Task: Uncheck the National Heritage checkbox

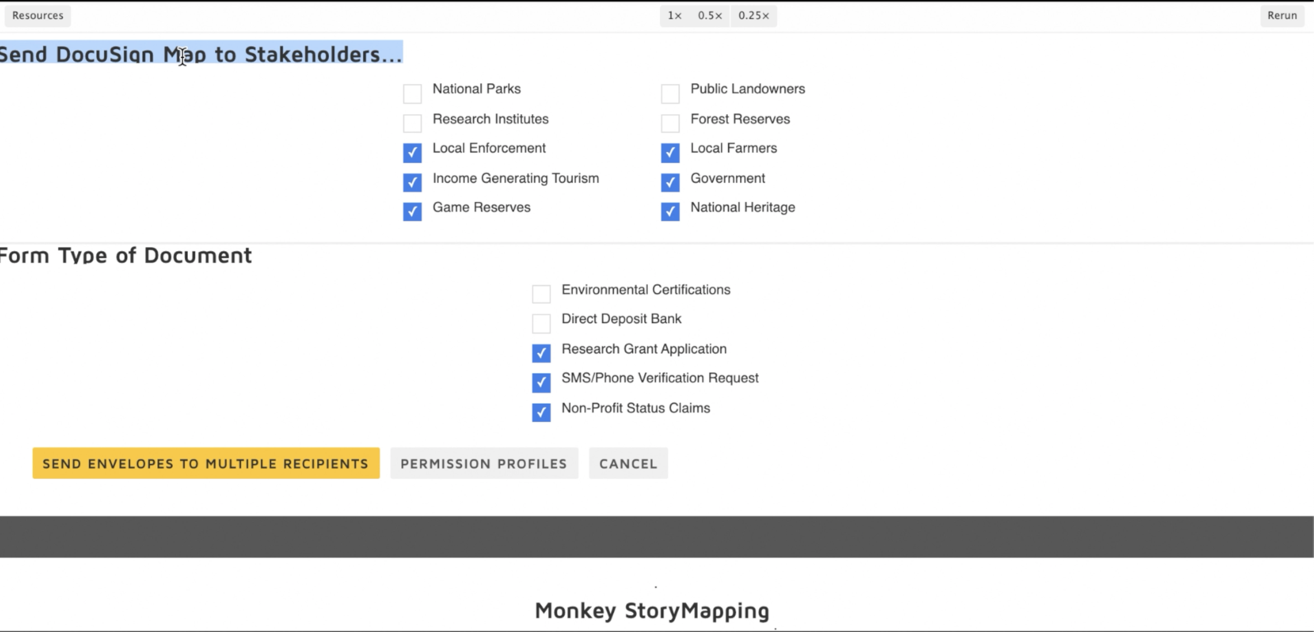Action: [x=670, y=211]
